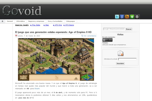Click the 'Visitas' sidebar heading
Image resolution: width=152 pixels, height=101 pixels.
tap(120, 35)
